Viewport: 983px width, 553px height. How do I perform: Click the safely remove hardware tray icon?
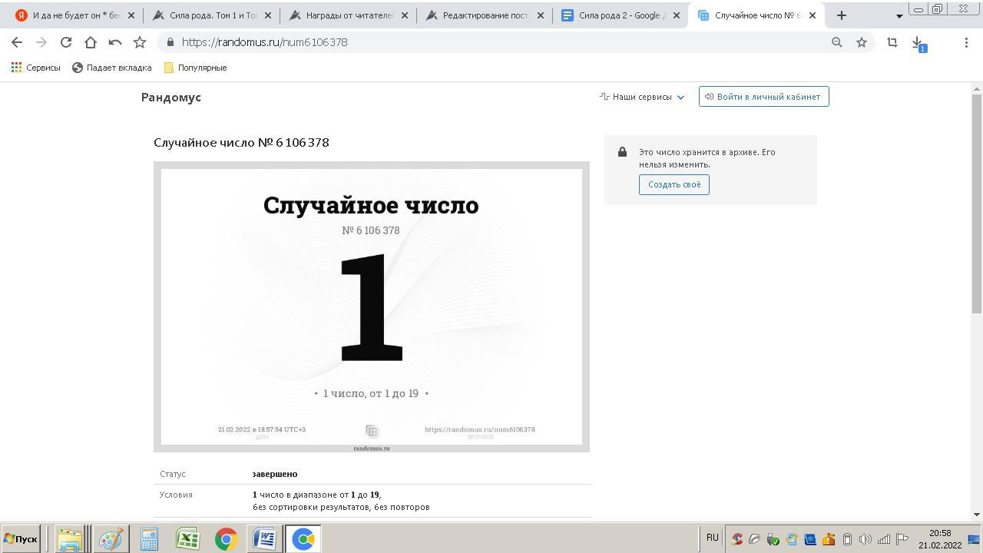coord(773,539)
